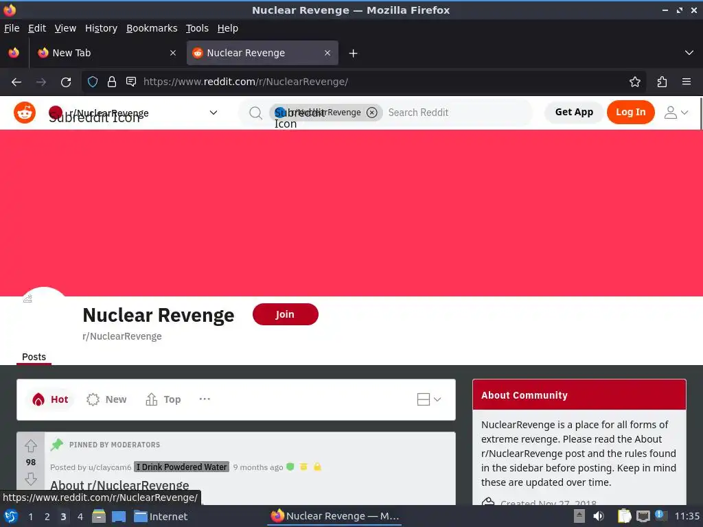Click the green pinned pushpin icon
Screen dimensions: 703x527
pos(57,445)
